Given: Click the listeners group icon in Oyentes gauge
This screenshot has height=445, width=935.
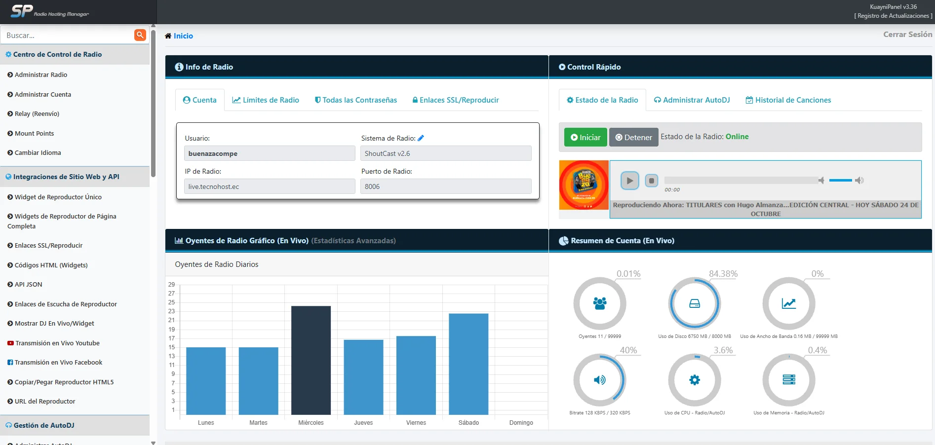Looking at the screenshot, I should coord(600,303).
